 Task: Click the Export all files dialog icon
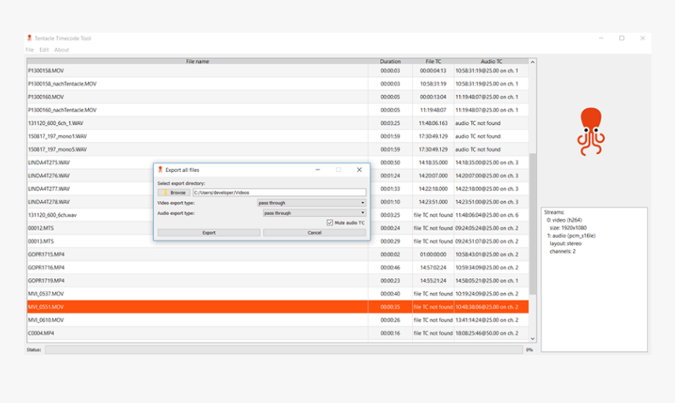160,170
